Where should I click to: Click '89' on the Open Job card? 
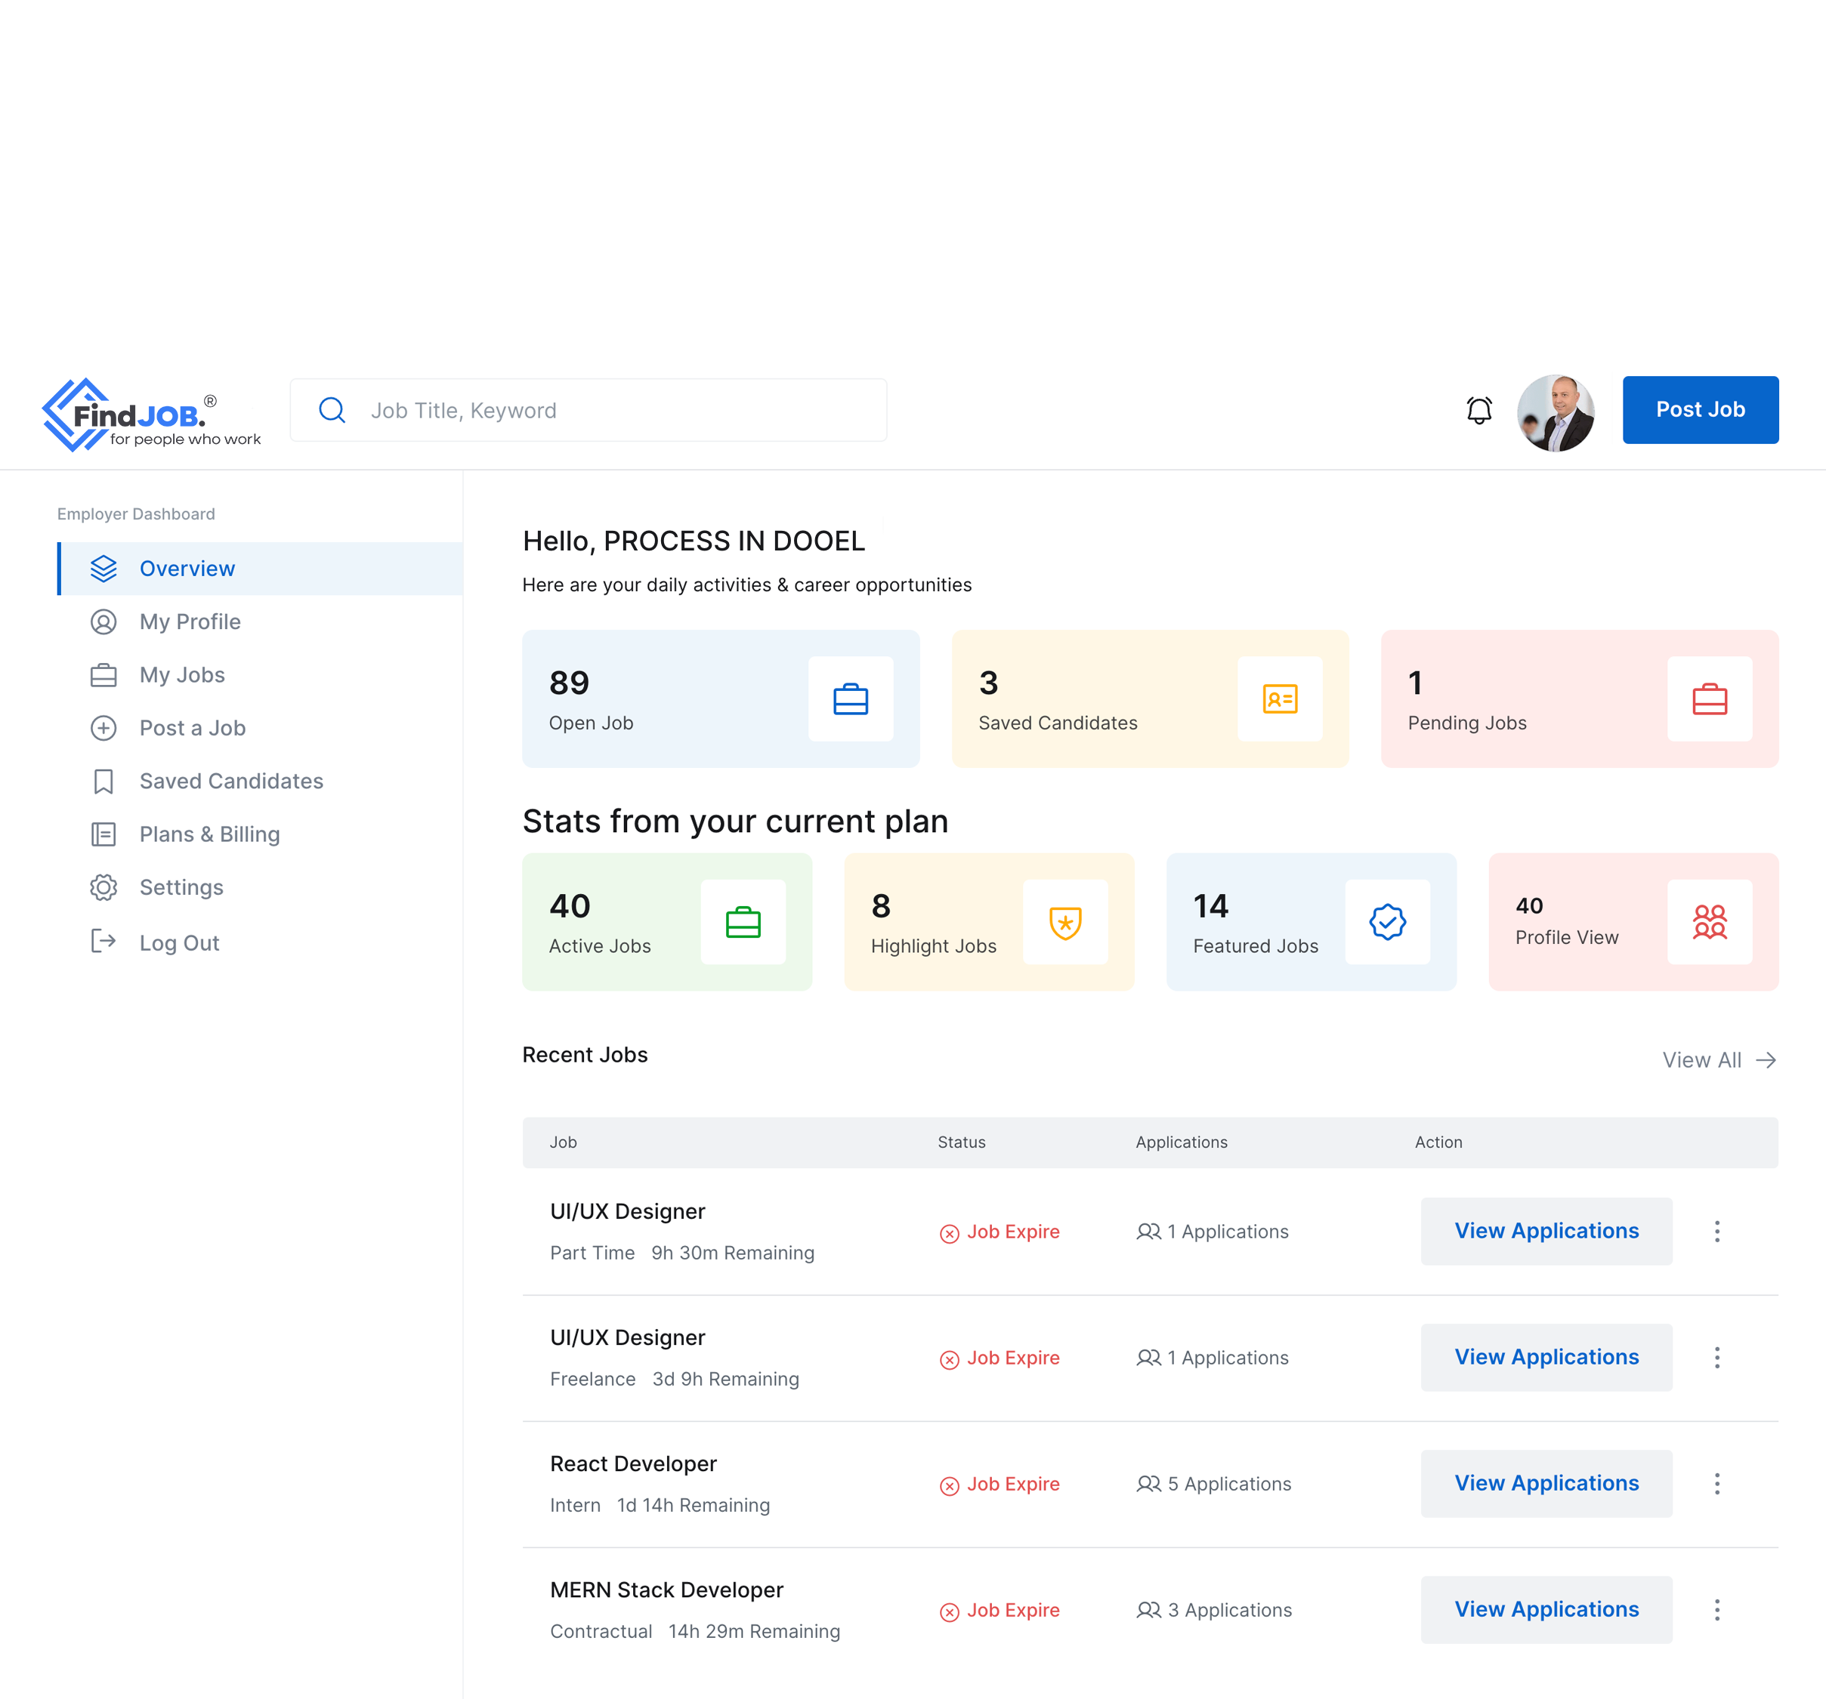(x=570, y=683)
